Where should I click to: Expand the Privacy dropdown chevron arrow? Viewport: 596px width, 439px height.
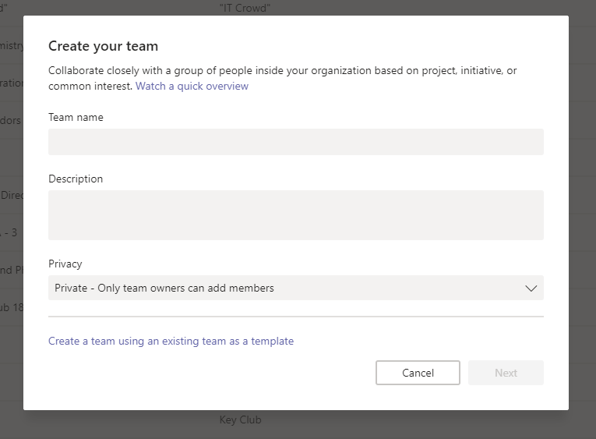pyautogui.click(x=531, y=288)
